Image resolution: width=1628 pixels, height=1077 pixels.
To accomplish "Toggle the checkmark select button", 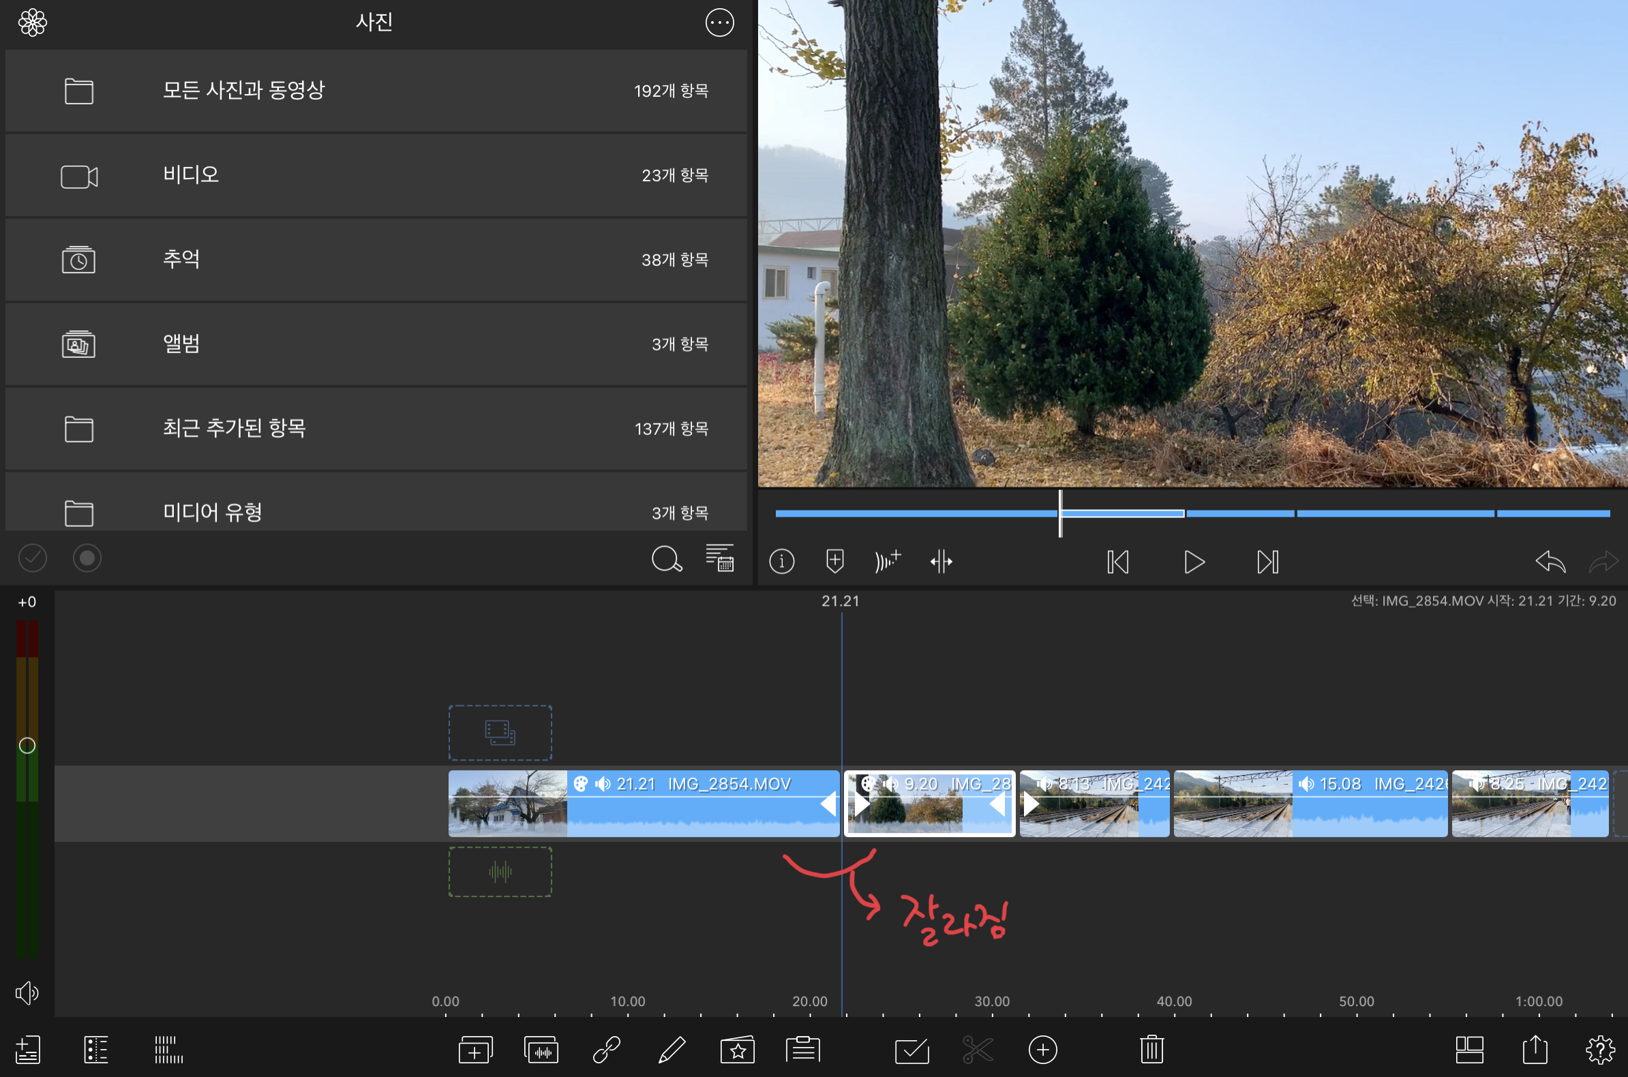I will coord(32,558).
